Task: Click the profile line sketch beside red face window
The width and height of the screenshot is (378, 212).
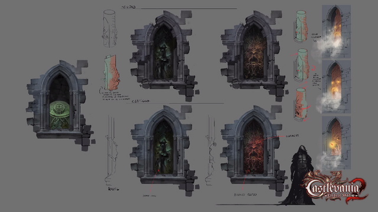Action: (x=210, y=150)
